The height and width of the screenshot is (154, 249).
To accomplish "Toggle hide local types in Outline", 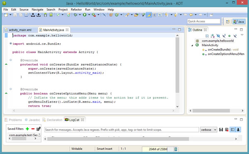I will click(235, 36).
